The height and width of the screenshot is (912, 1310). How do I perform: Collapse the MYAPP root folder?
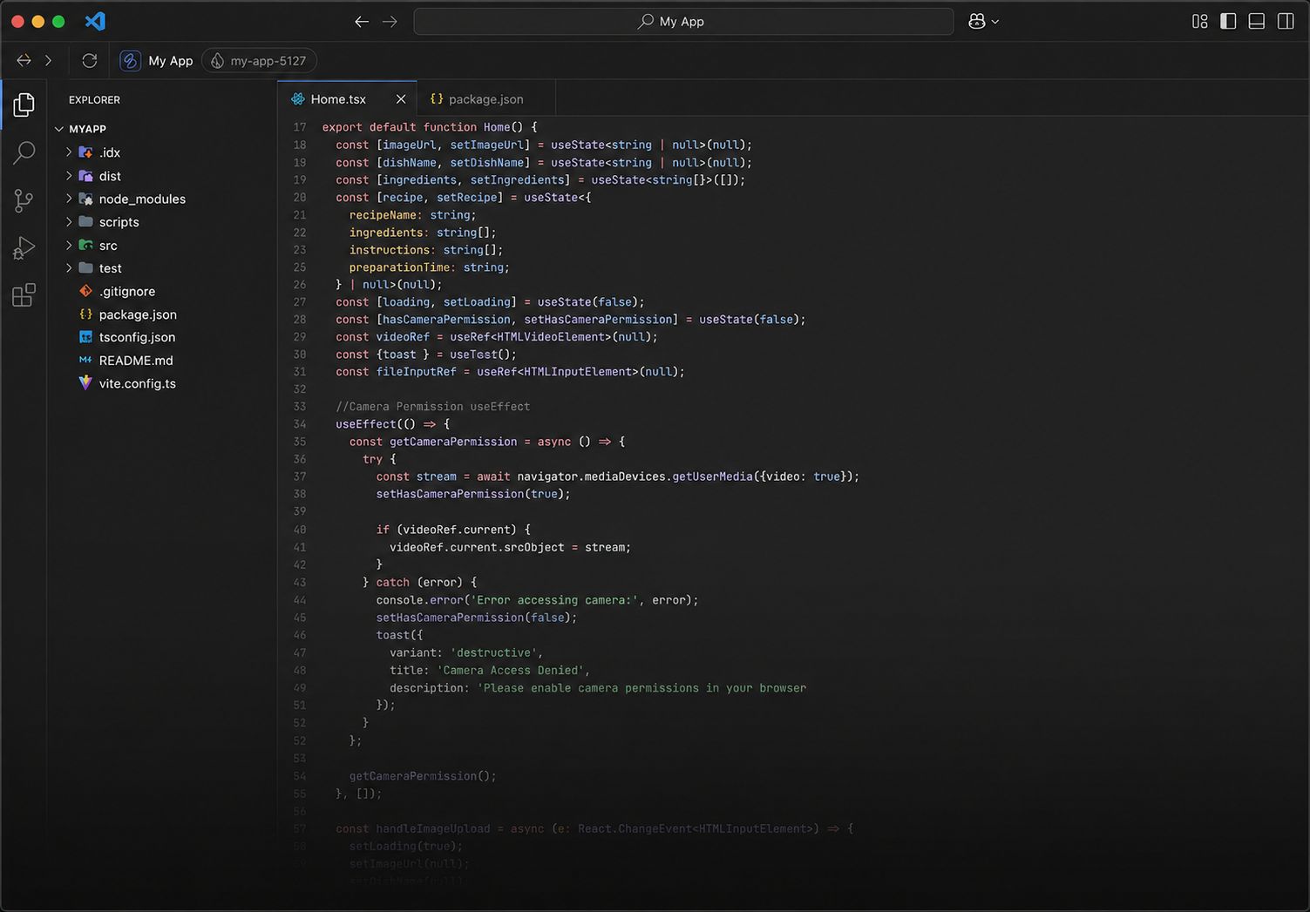tap(59, 129)
